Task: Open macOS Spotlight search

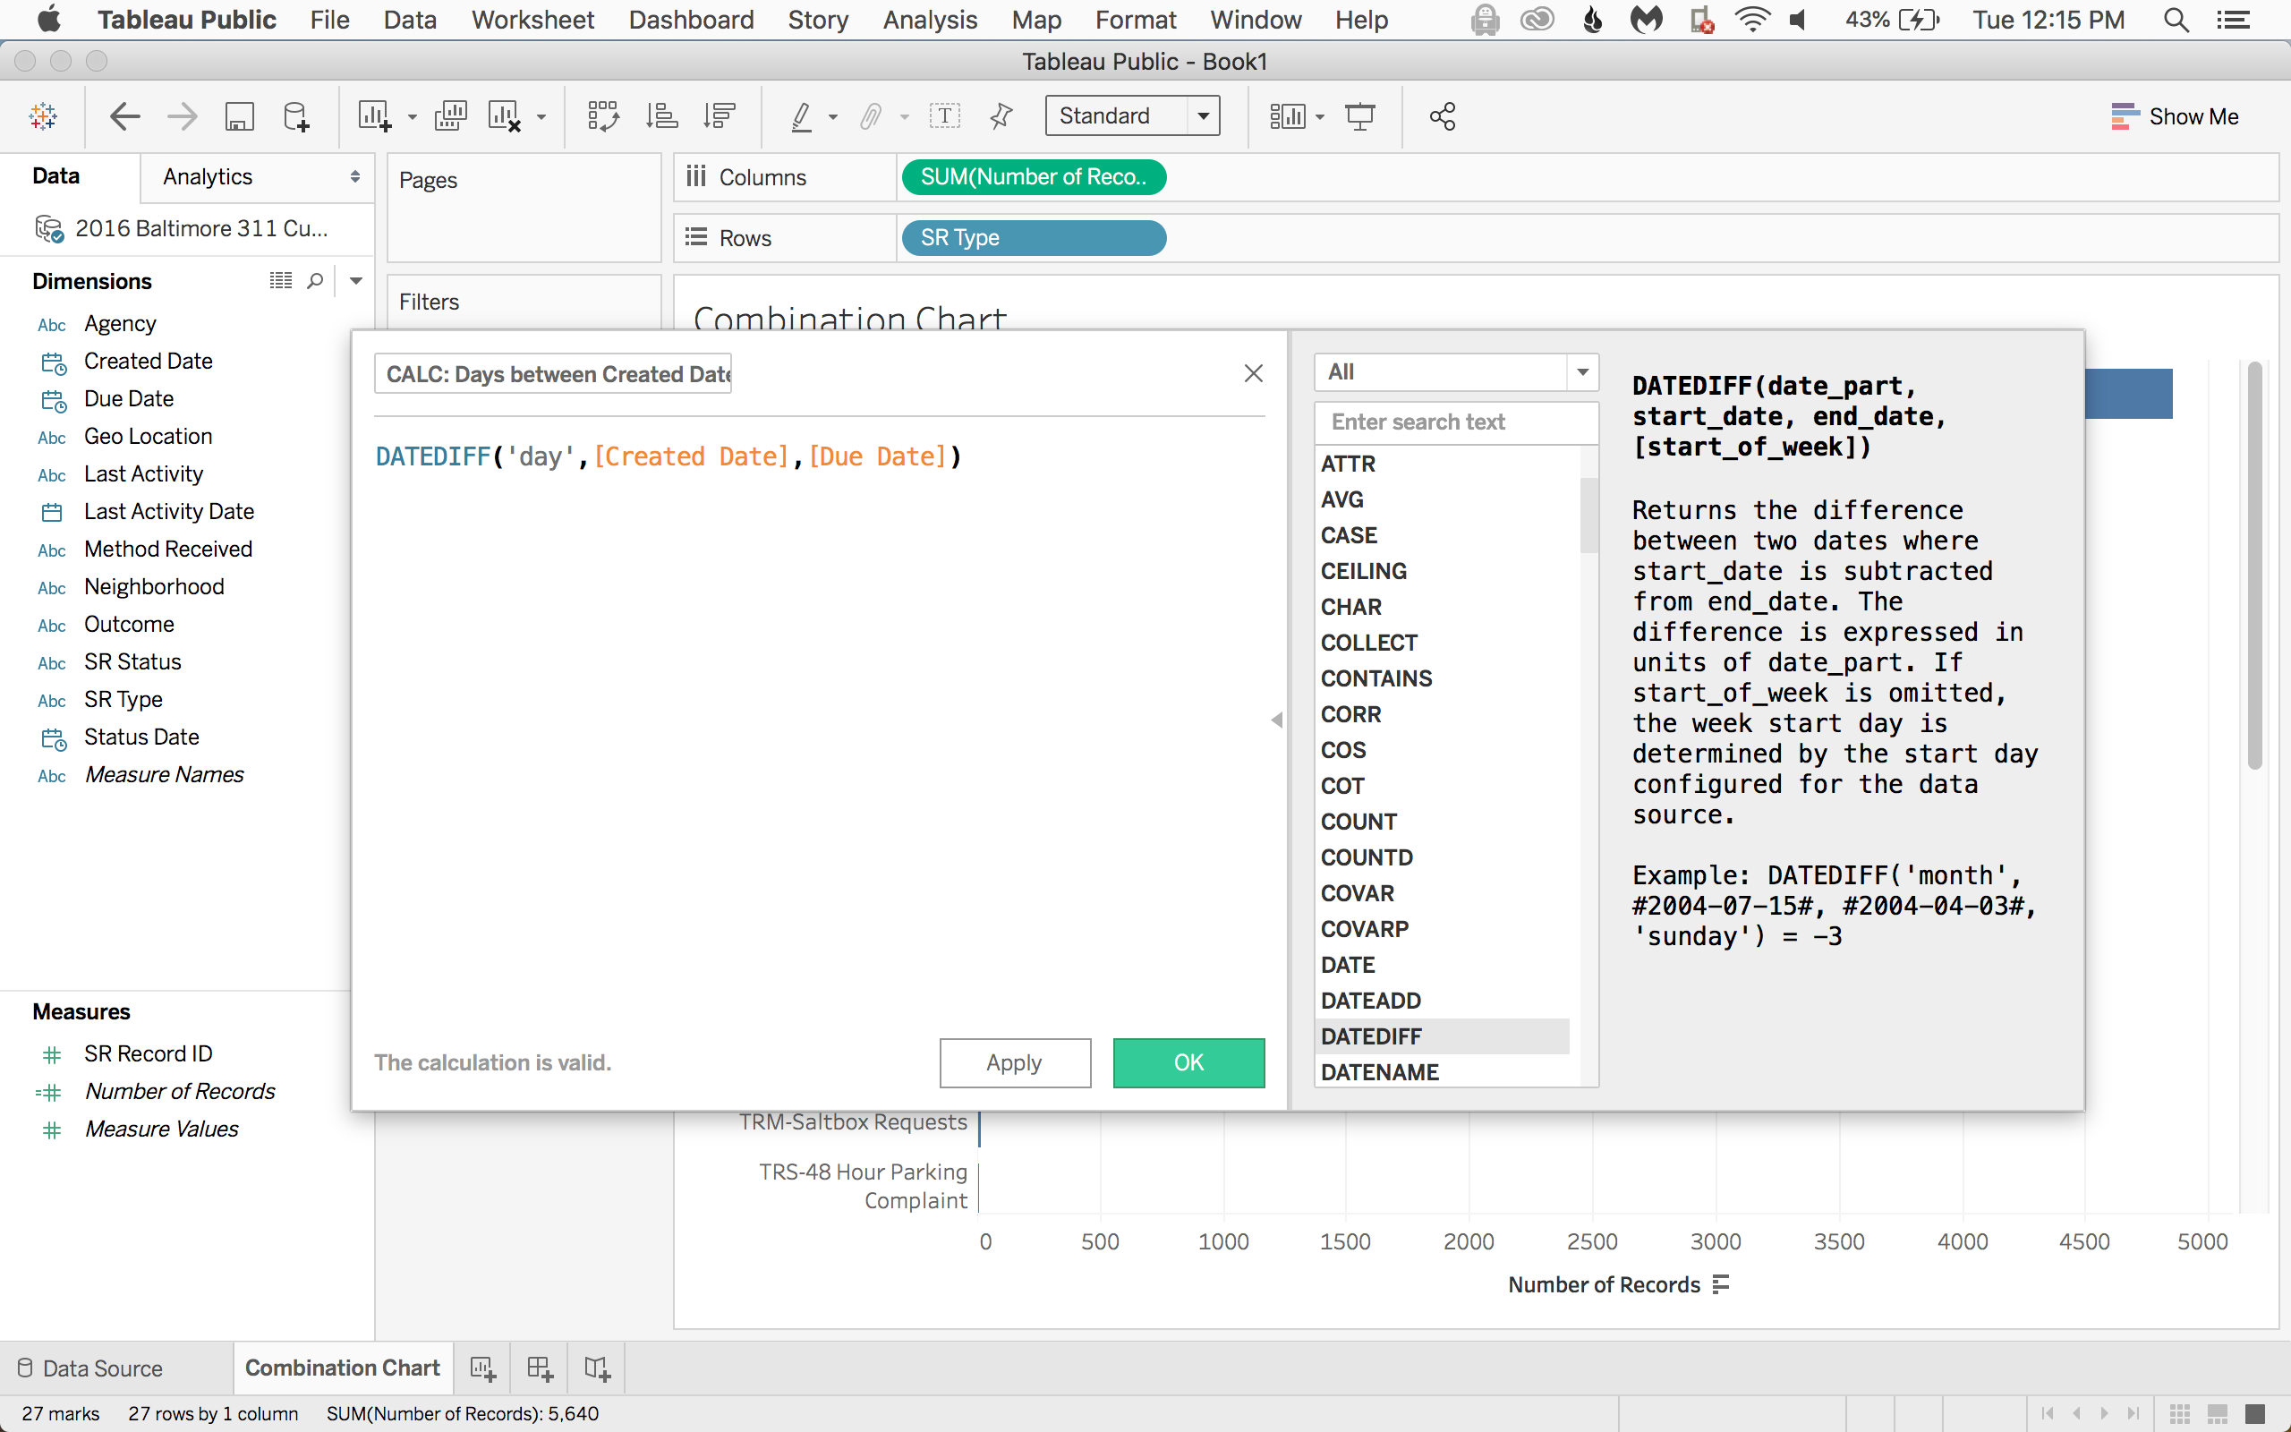Action: 2176,20
